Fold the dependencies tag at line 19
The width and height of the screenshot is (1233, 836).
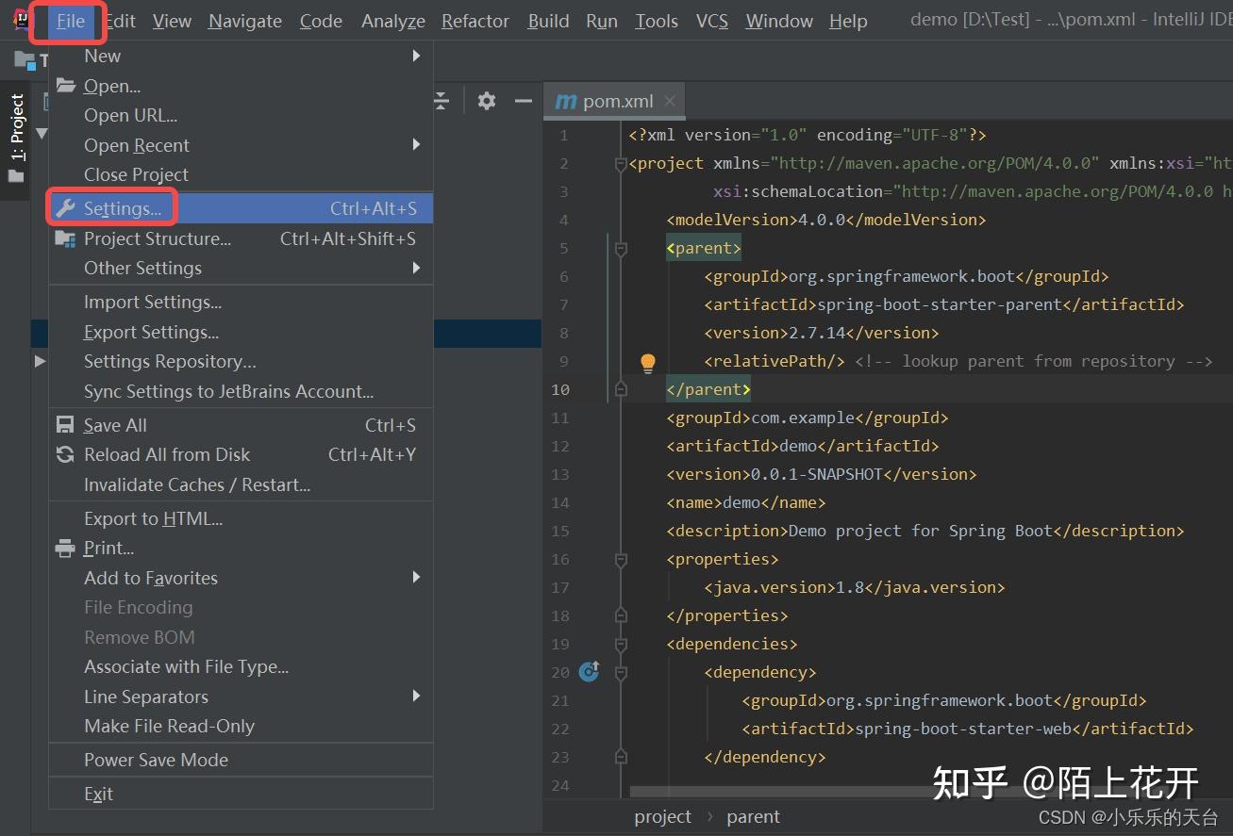pos(621,645)
